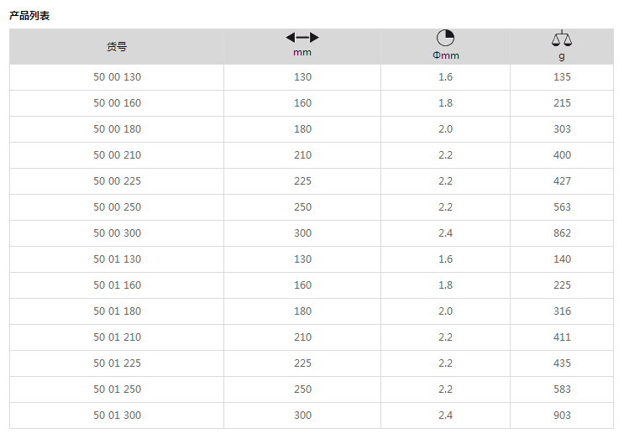Select product number 50 01 160

(x=117, y=285)
